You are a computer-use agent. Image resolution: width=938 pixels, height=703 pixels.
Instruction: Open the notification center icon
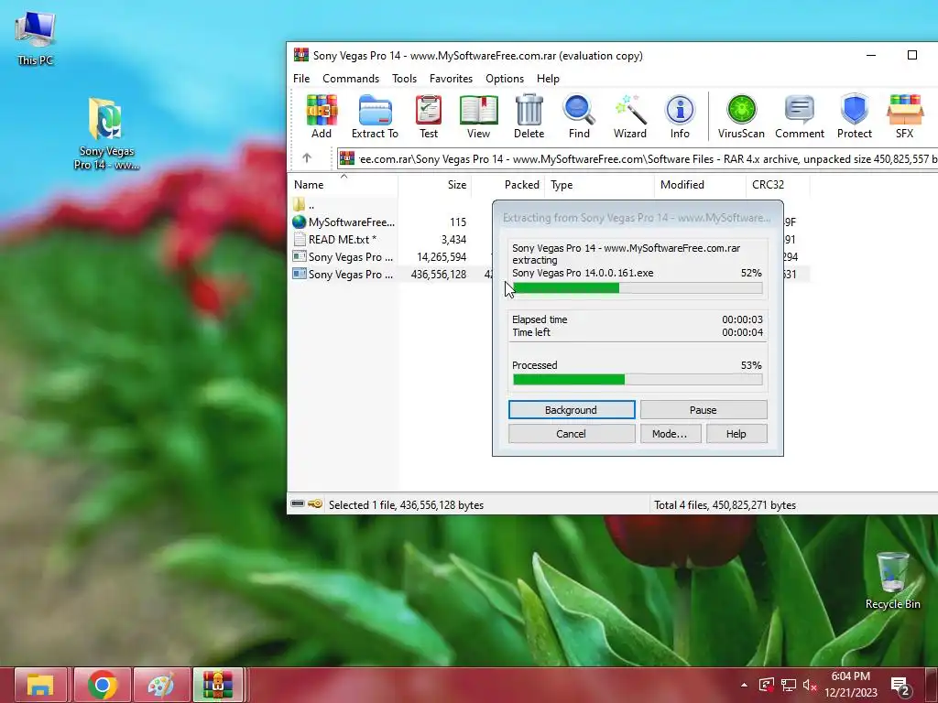(x=900, y=687)
